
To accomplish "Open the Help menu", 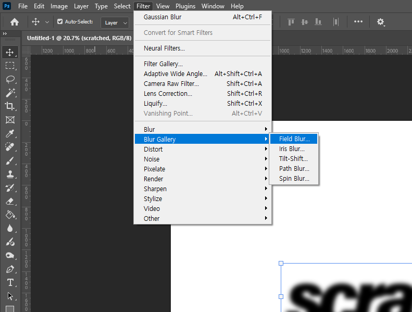I will pyautogui.click(x=237, y=6).
